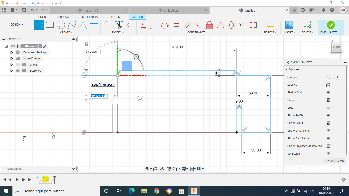
Task: Apply the Perpendicular constraint
Action: [198, 25]
